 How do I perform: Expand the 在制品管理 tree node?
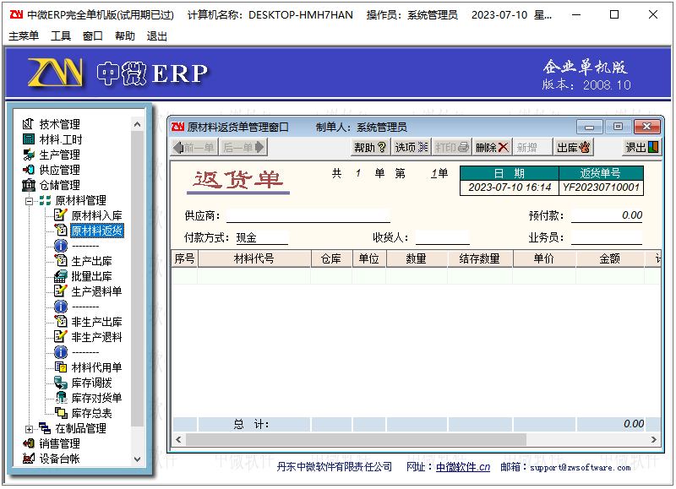pyautogui.click(x=29, y=429)
